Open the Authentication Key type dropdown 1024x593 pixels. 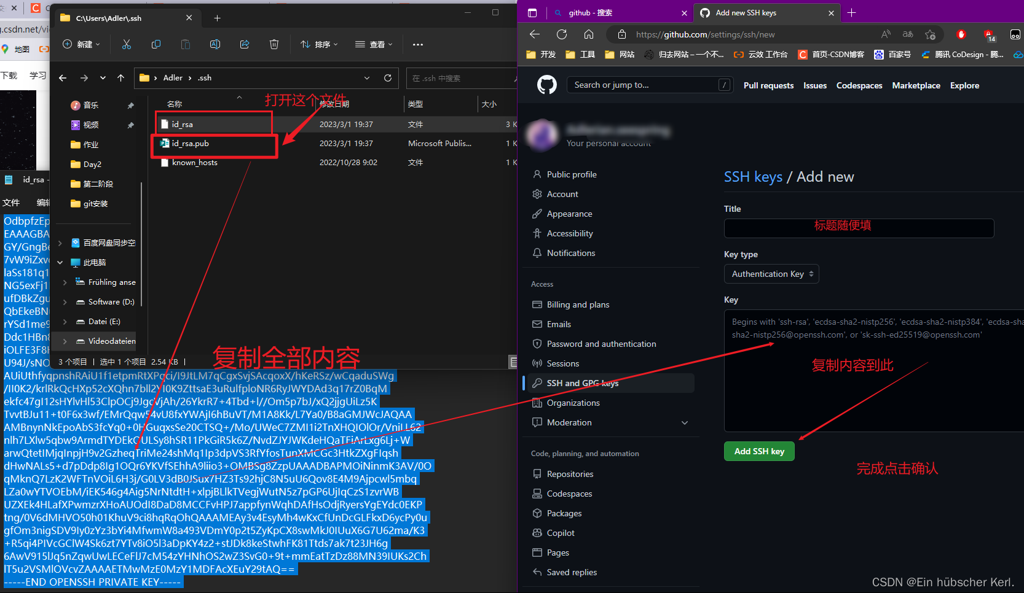(x=771, y=274)
